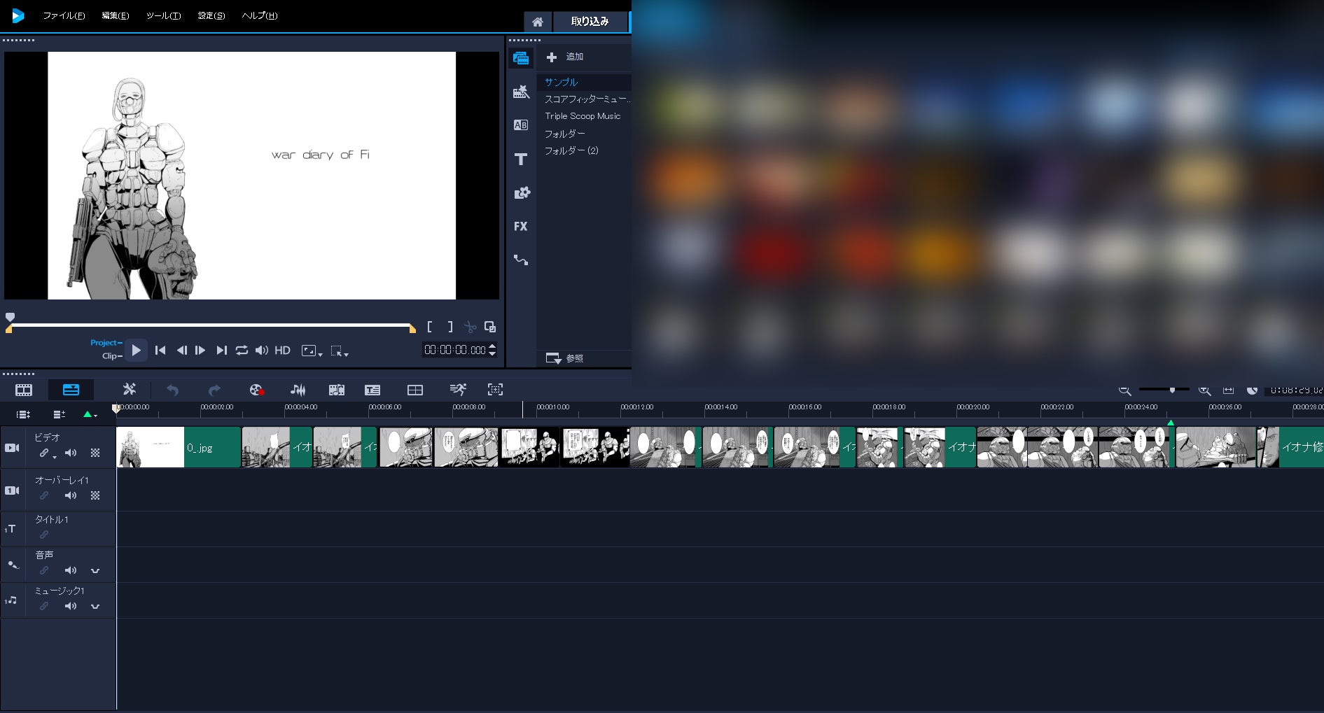1324x713 pixels.
Task: Open the Transitions (AB) library
Action: pos(520,125)
